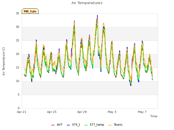The width and height of the screenshot is (174, 130).
Task: Click the Apr 21 x-axis tick label
Action: [21, 112]
